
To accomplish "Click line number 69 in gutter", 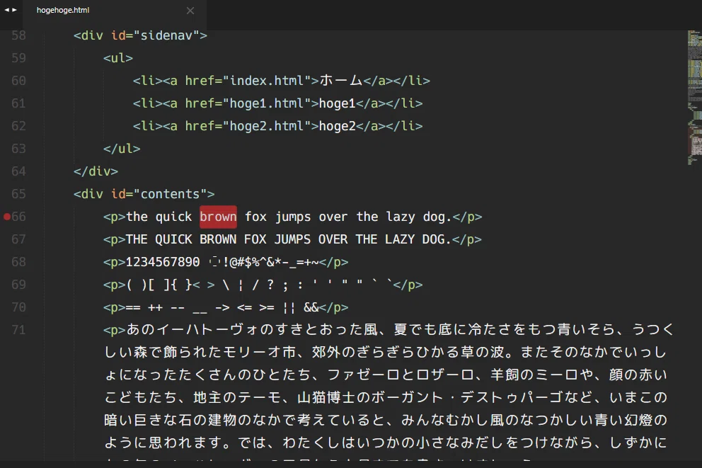I will tap(18, 285).
